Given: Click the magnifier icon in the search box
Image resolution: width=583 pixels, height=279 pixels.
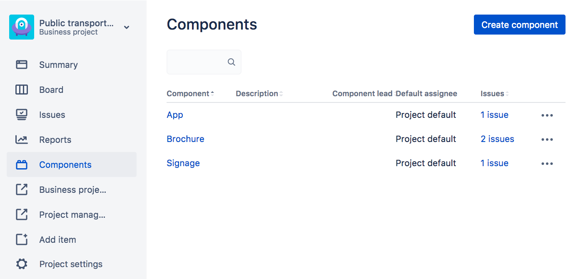Looking at the screenshot, I should pyautogui.click(x=232, y=62).
